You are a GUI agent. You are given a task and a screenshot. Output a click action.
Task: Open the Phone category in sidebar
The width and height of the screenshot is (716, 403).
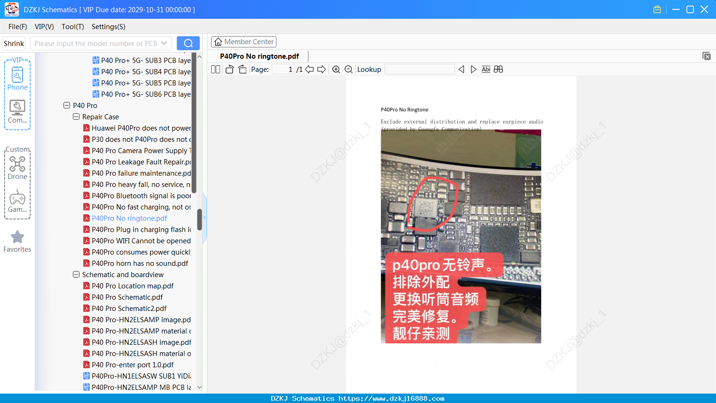coord(17,79)
